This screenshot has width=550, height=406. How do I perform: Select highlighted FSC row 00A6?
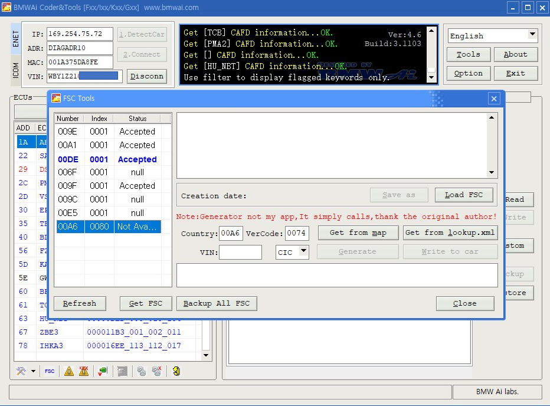(109, 227)
